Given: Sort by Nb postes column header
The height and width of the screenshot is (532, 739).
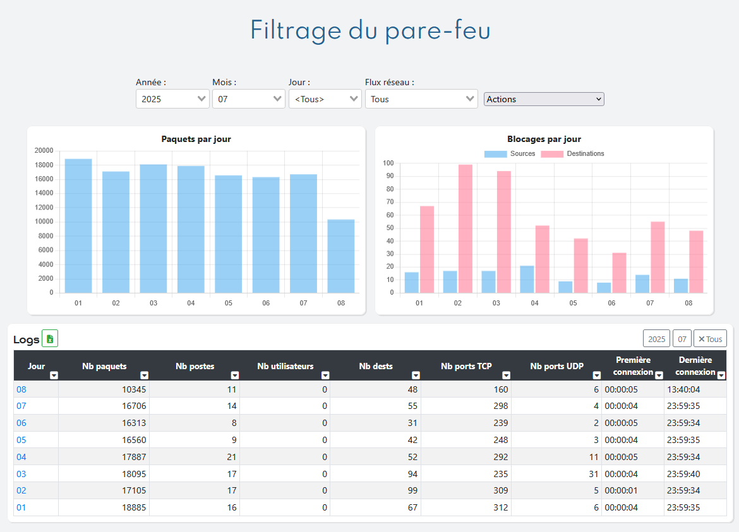Looking at the screenshot, I should [x=195, y=366].
